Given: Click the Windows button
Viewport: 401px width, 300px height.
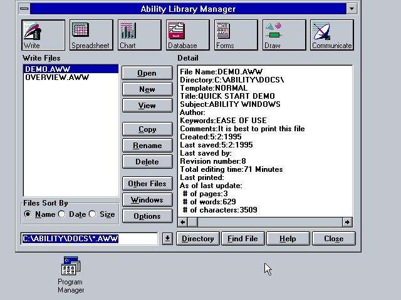Looking at the screenshot, I should [147, 200].
